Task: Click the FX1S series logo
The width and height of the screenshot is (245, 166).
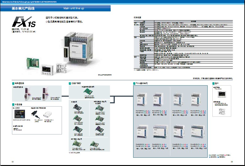Action: pos(22,23)
